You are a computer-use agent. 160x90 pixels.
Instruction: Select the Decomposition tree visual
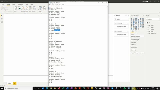131,29
